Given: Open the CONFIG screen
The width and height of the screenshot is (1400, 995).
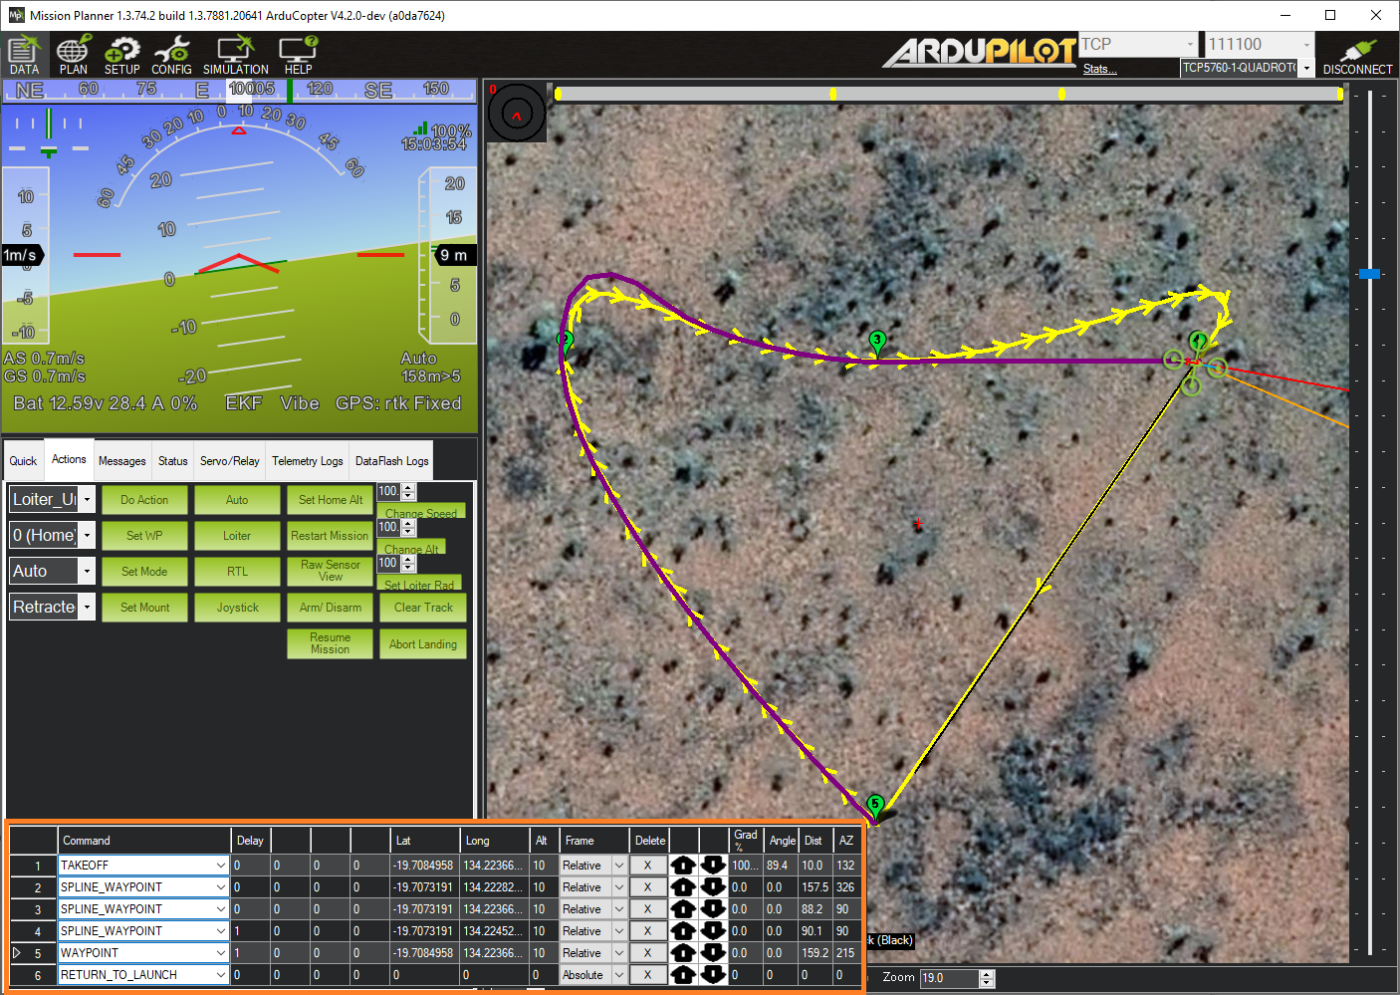Looking at the screenshot, I should pyautogui.click(x=171, y=55).
